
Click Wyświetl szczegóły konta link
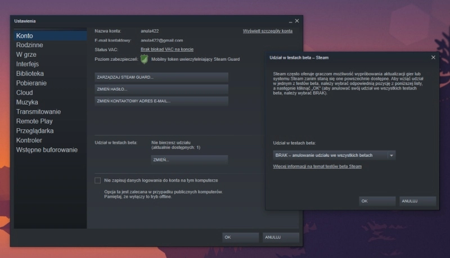(268, 31)
